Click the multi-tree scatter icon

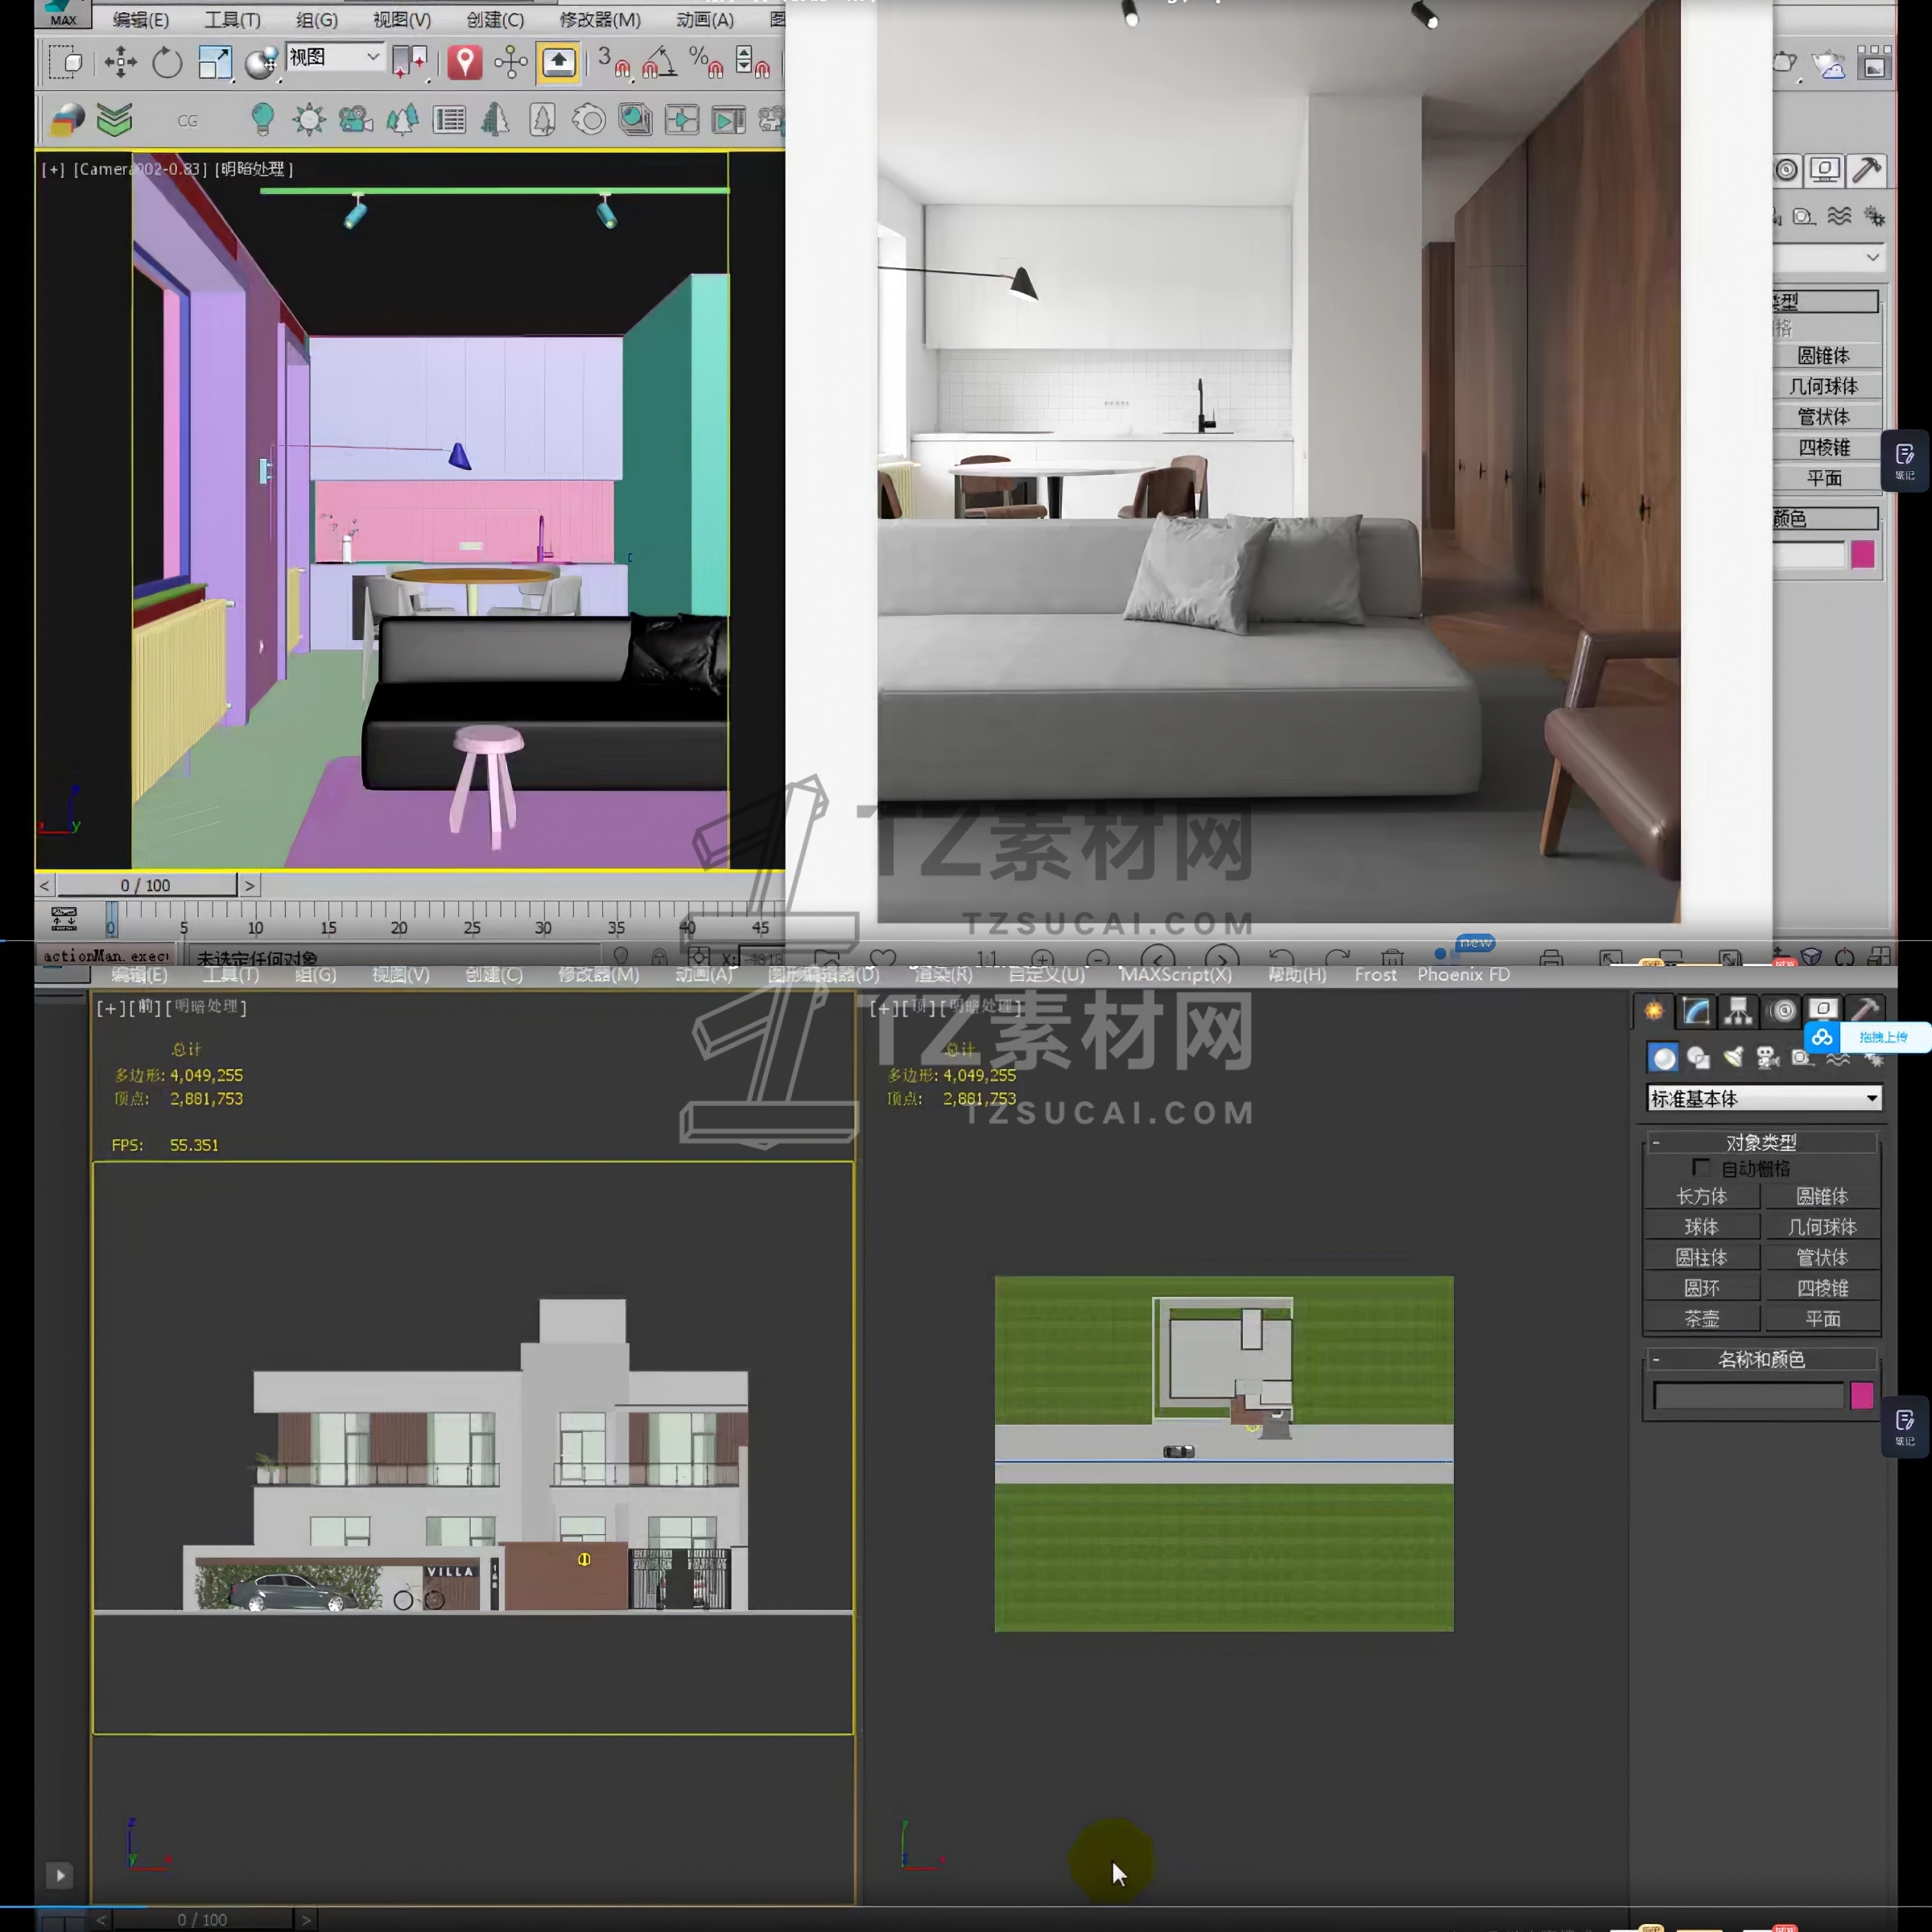click(402, 120)
